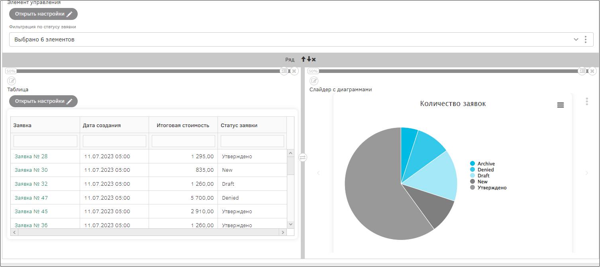Toggle the 'New' legend entry in the chart

[x=479, y=182]
